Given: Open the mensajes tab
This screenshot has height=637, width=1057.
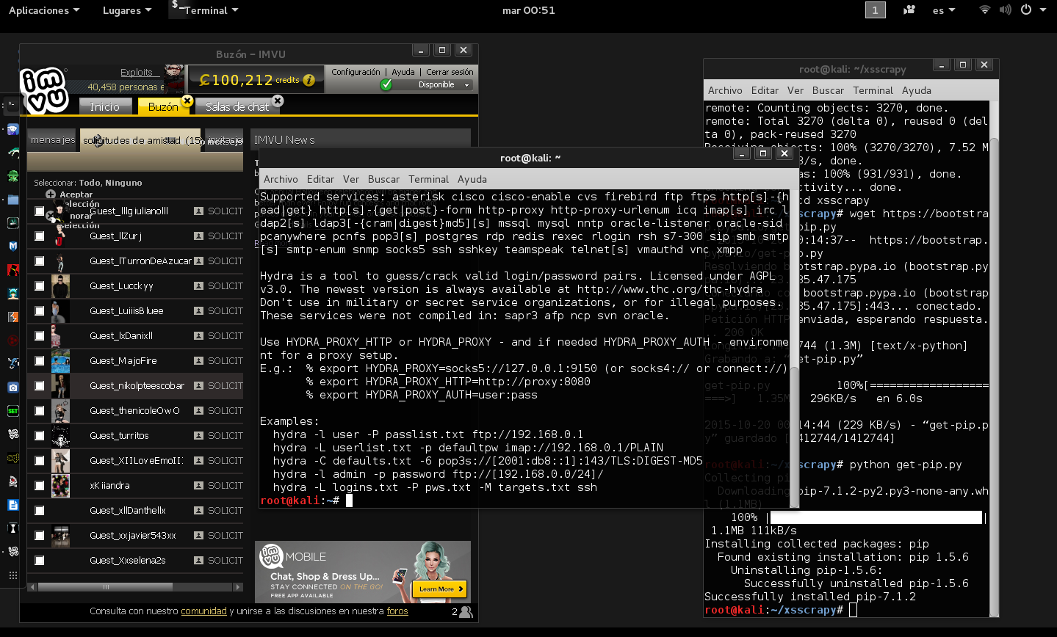Looking at the screenshot, I should click(53, 139).
